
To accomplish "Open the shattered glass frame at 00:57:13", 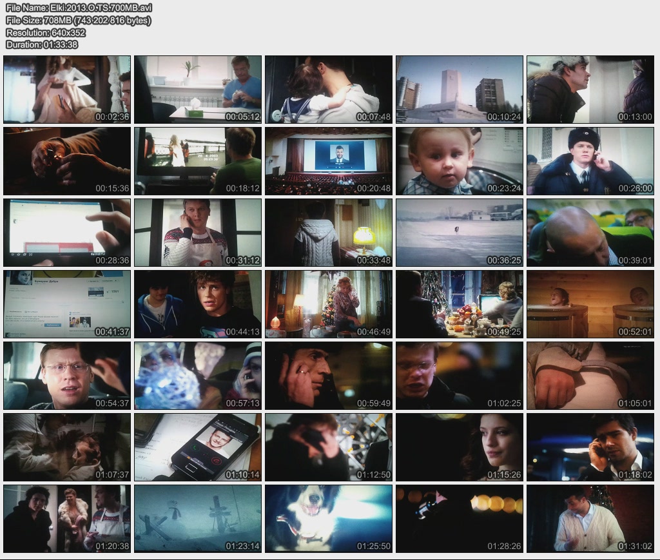I will pos(198,376).
